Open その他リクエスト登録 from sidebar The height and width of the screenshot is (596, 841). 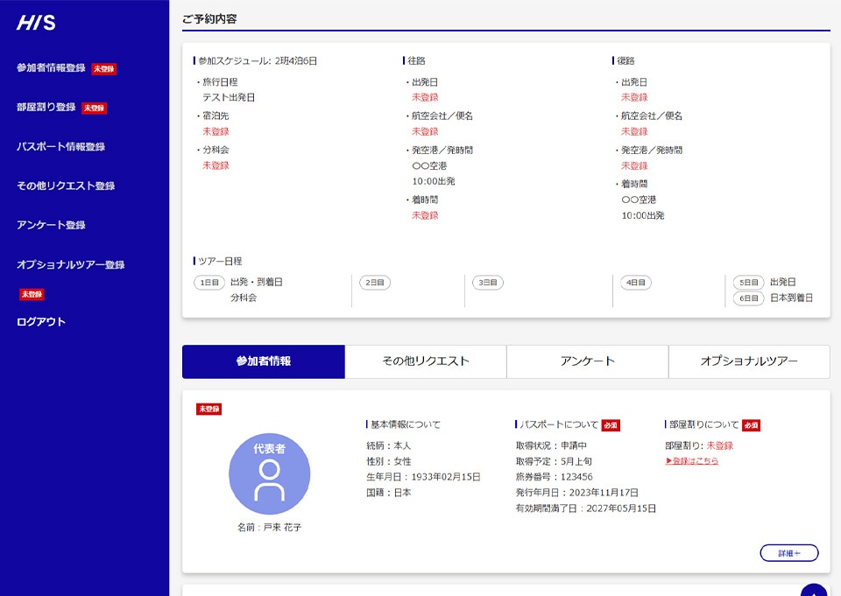point(66,186)
